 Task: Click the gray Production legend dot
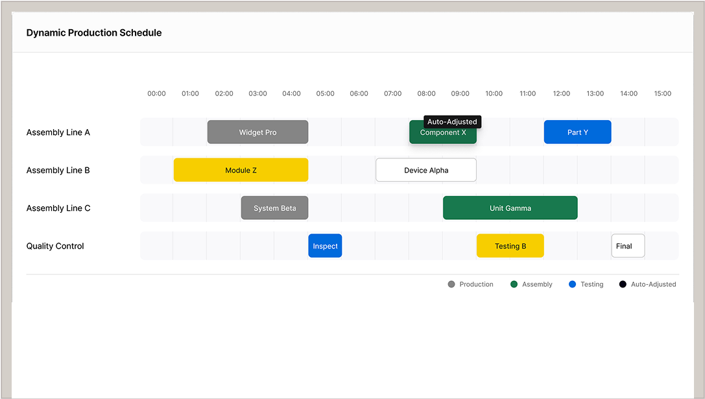451,284
